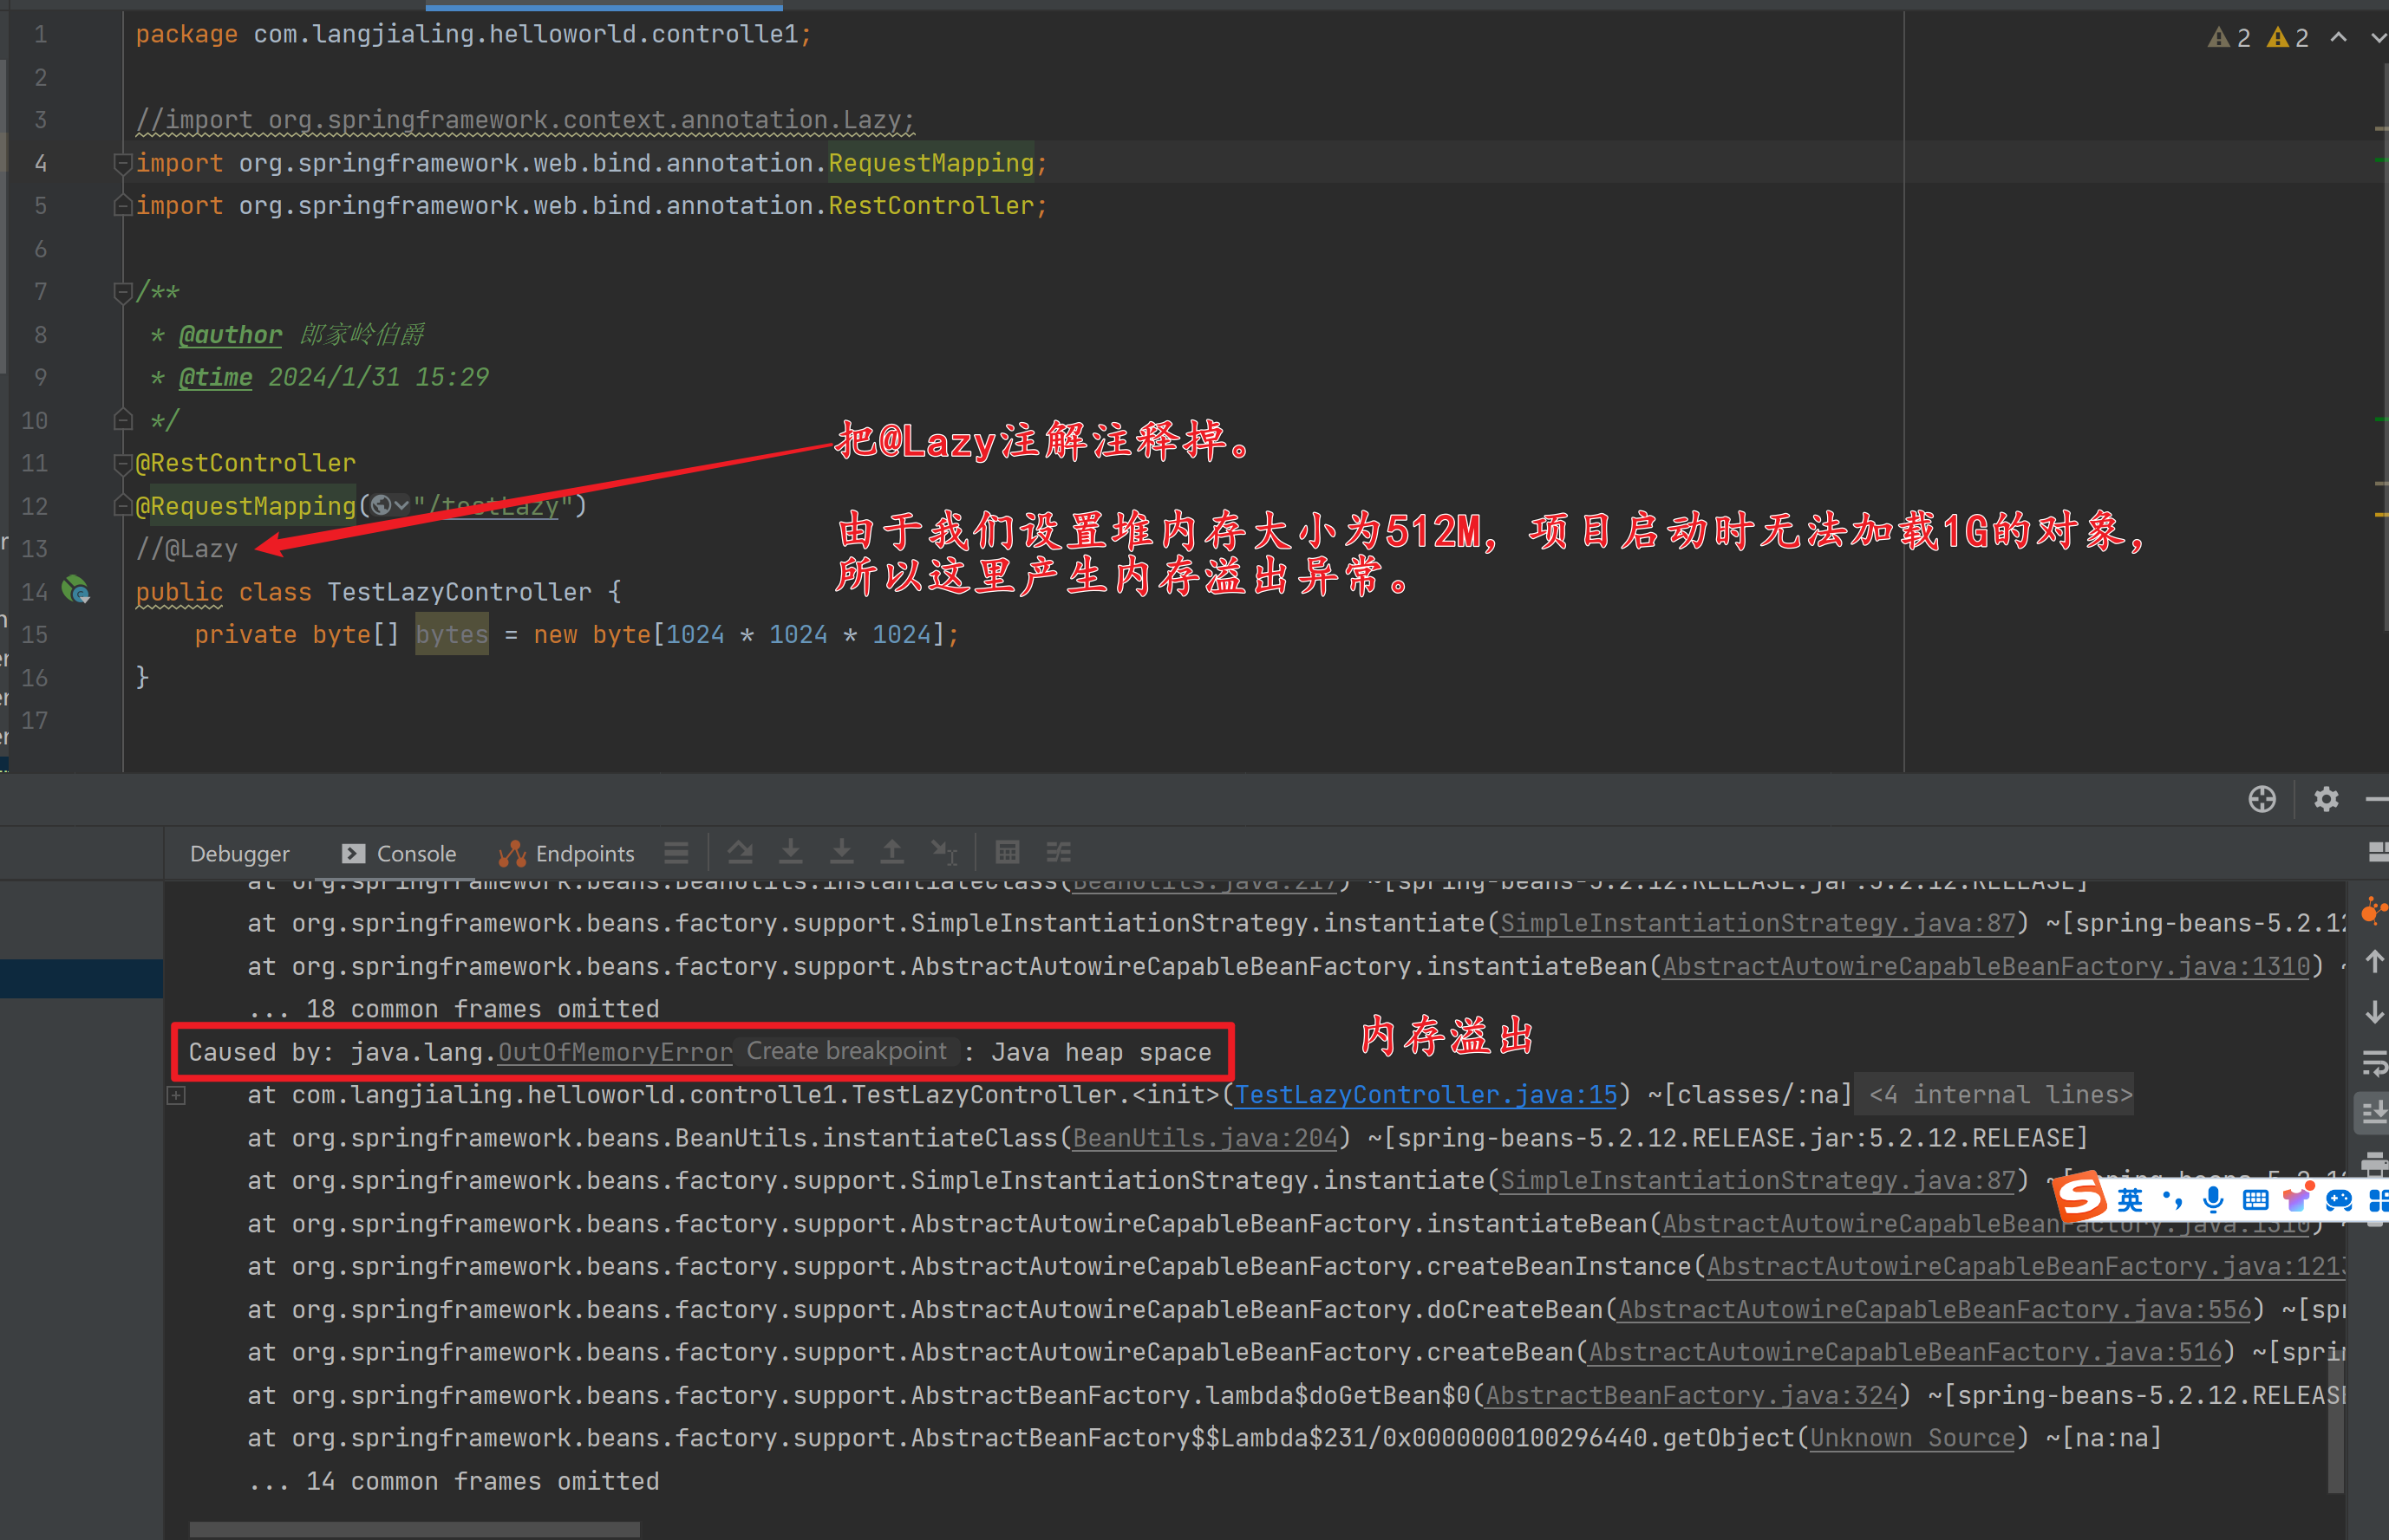The height and width of the screenshot is (1540, 2389).
Task: Open the Evaluate Expression calculator icon
Action: pyautogui.click(x=1008, y=852)
